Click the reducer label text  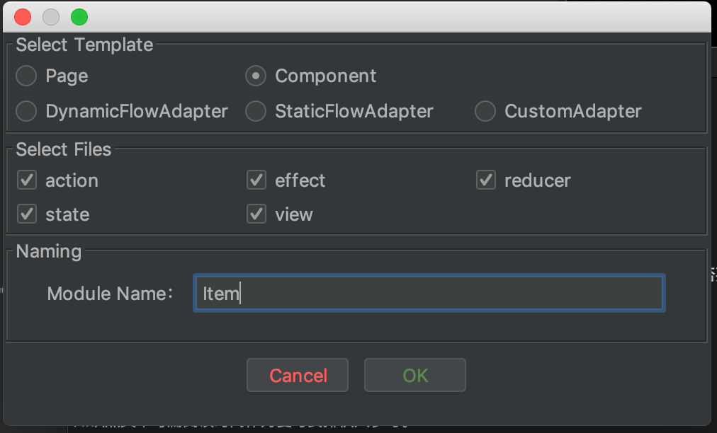coord(538,181)
